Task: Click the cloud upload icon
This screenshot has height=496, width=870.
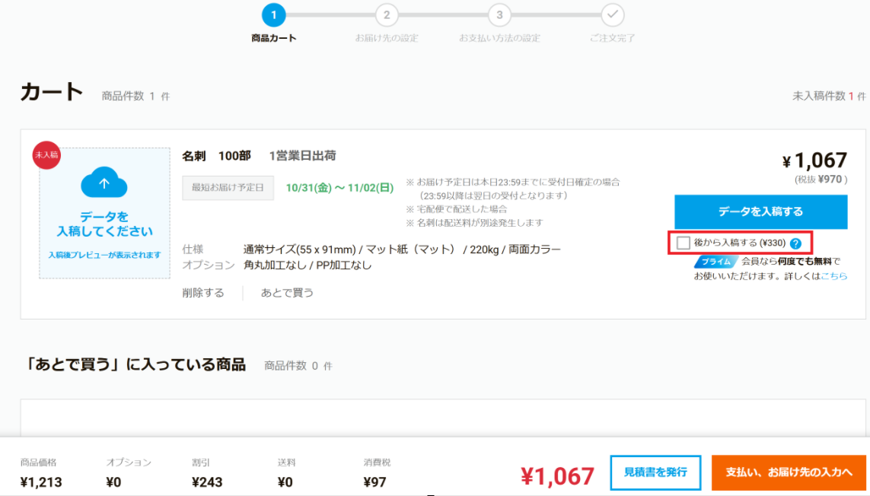Action: [x=104, y=184]
